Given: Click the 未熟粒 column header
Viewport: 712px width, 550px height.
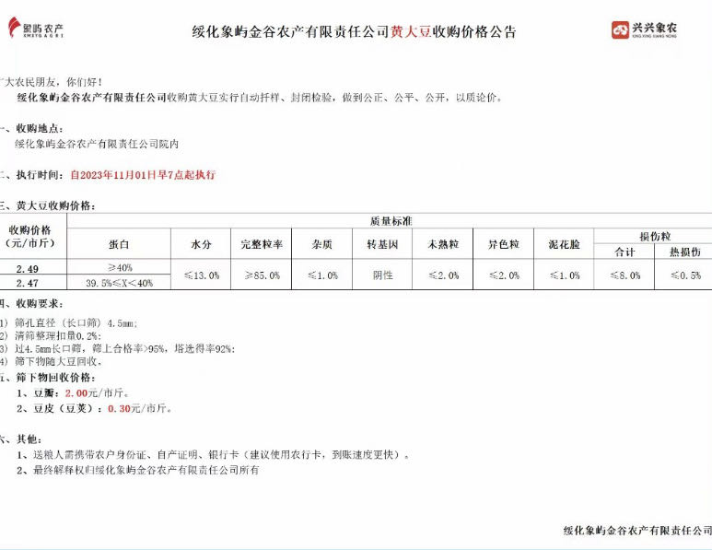Looking at the screenshot, I should [x=443, y=244].
